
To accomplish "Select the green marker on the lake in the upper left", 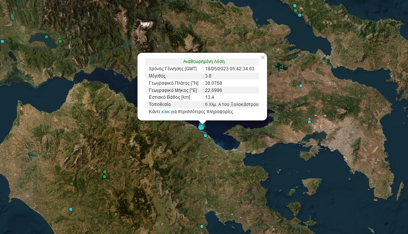I will click(46, 37).
